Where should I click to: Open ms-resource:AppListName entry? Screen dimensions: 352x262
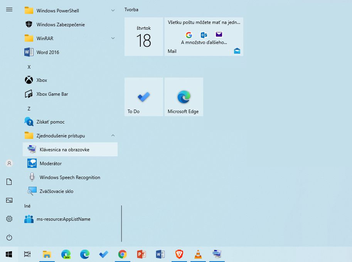point(70,219)
